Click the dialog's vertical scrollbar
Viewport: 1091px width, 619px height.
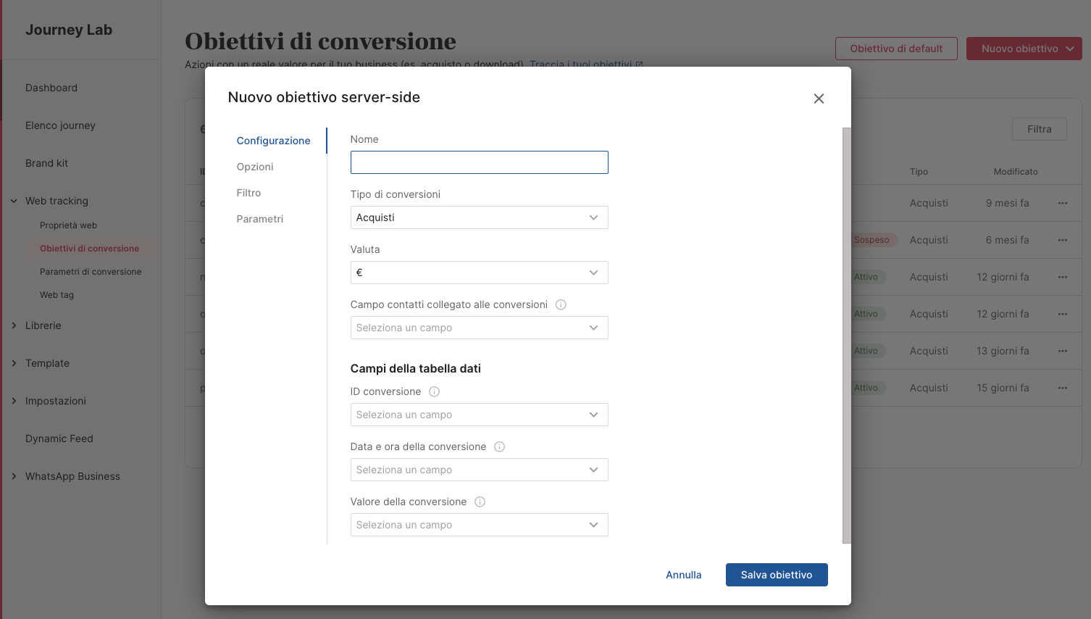click(846, 333)
